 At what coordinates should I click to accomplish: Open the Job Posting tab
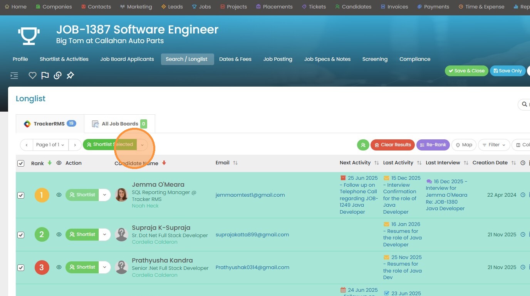tap(278, 59)
